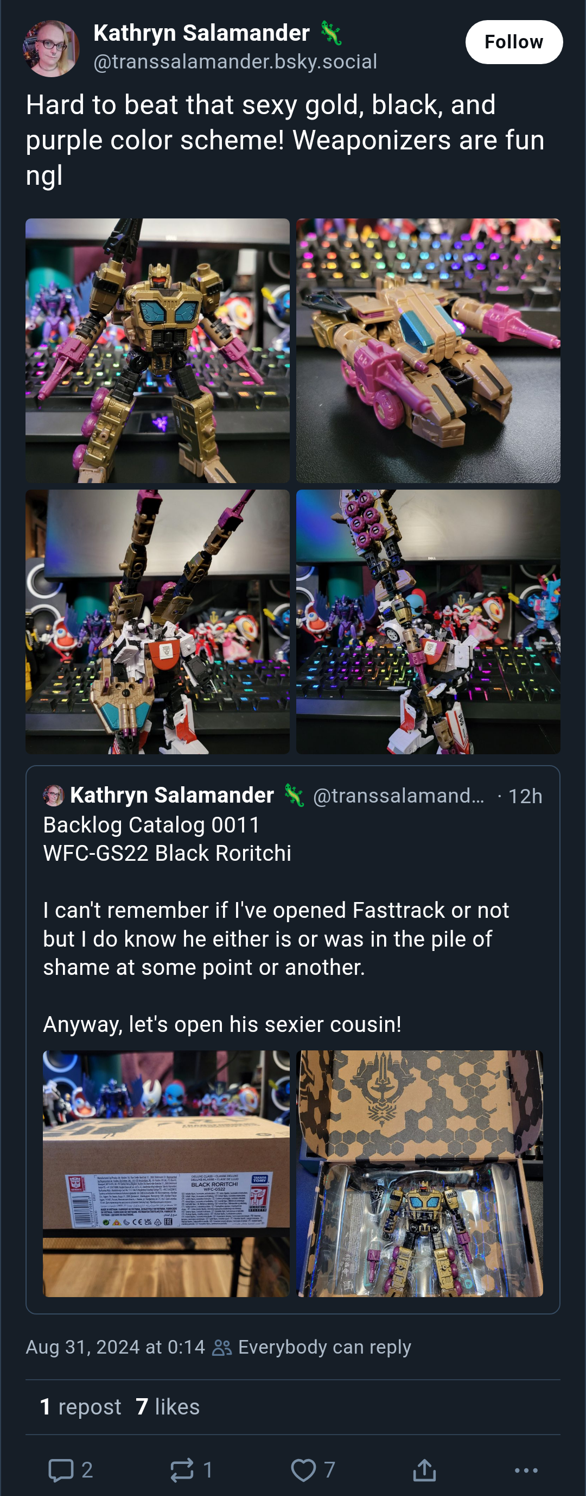
Task: Follow Kathryn Salamander
Action: point(513,42)
